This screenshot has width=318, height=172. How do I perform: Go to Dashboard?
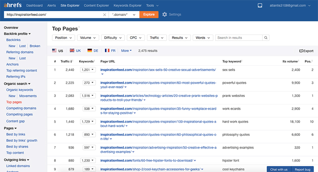click(35, 6)
